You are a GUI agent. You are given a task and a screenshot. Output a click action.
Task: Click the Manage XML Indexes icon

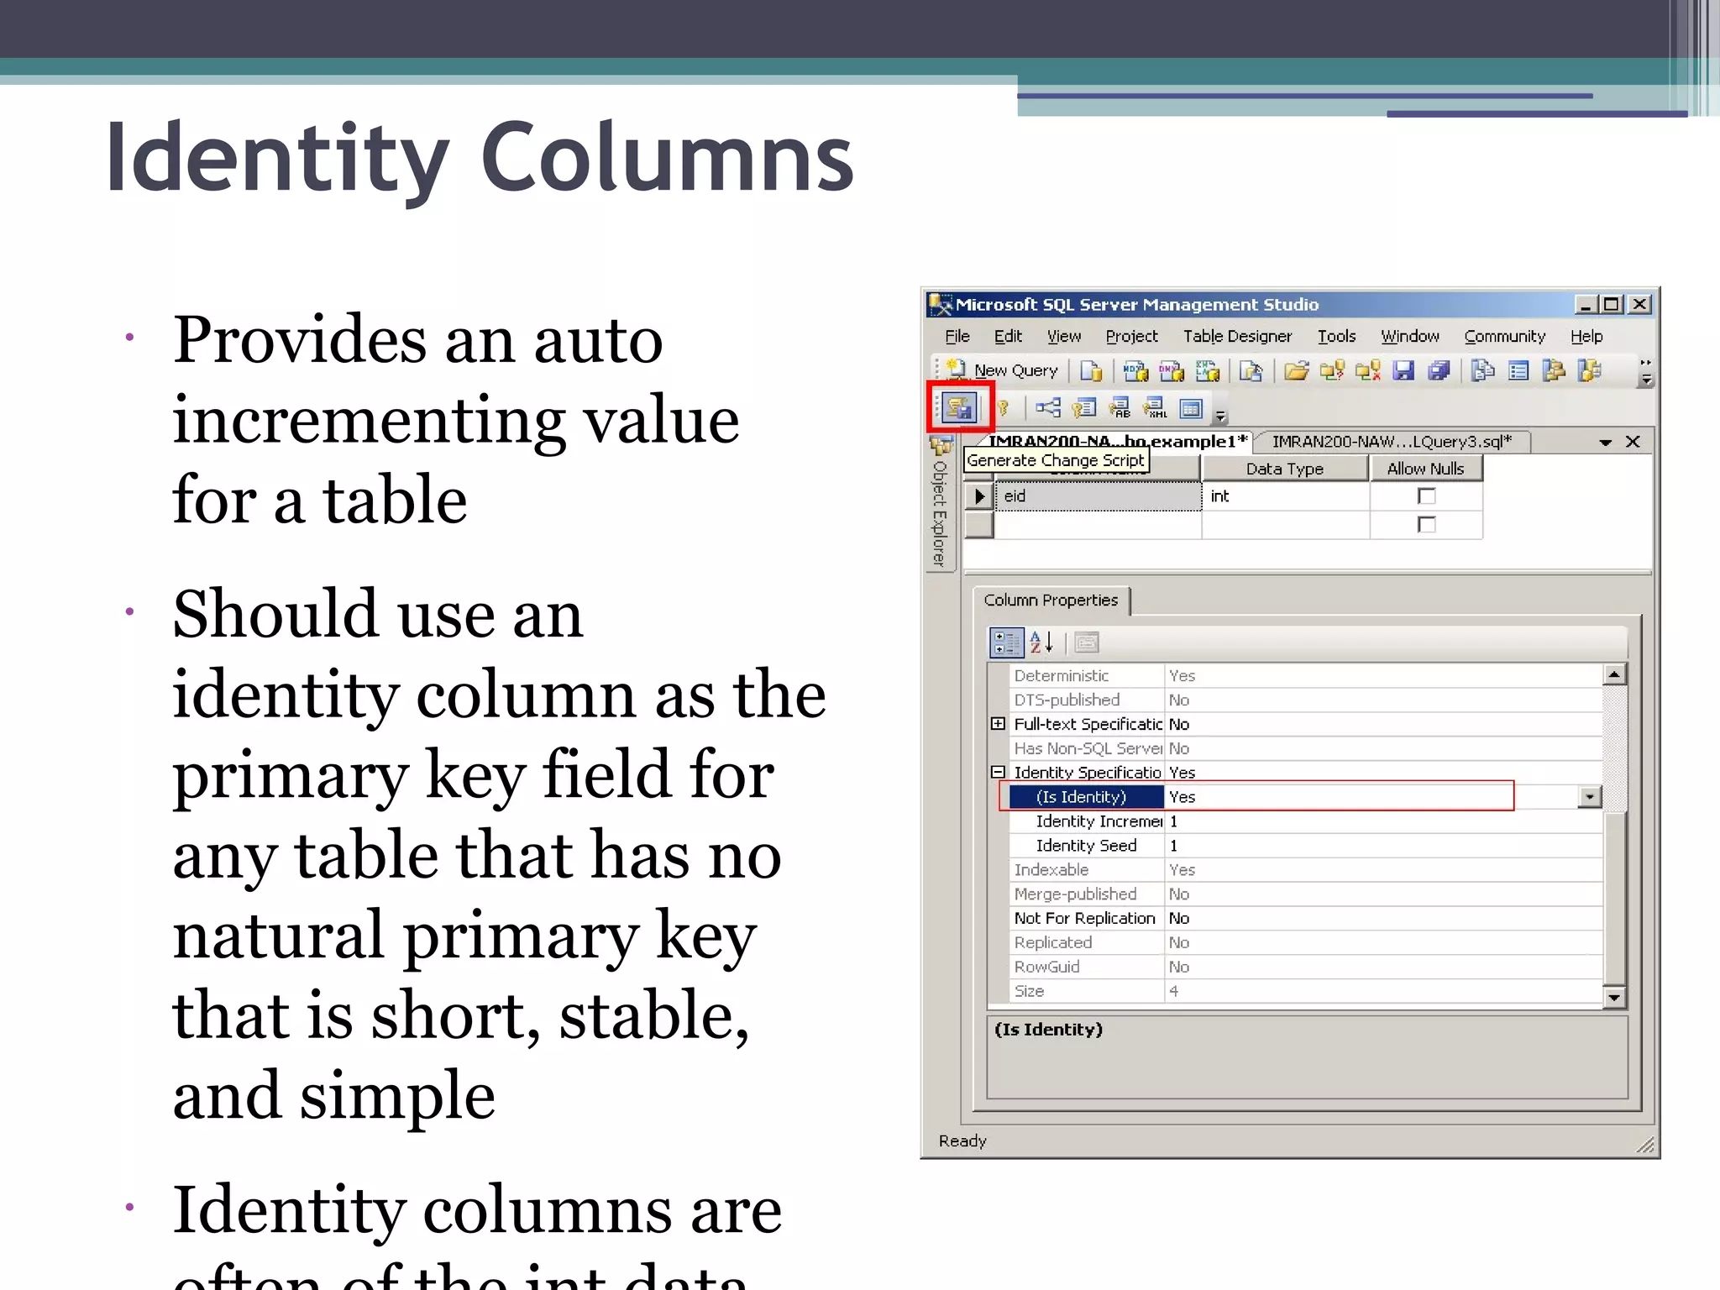(1156, 409)
